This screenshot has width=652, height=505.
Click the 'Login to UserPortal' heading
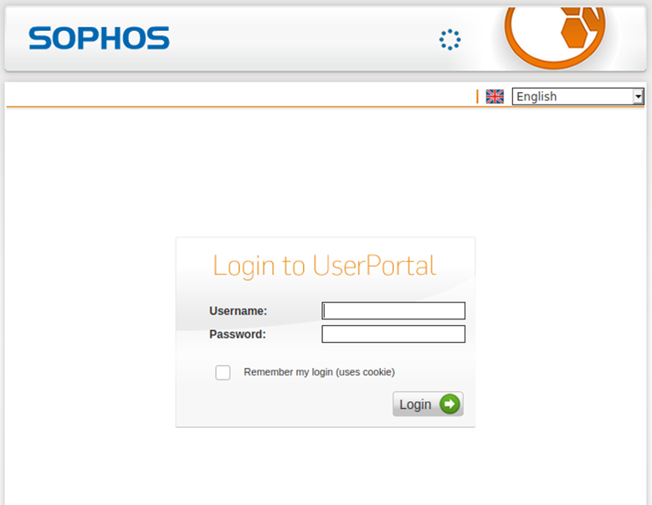click(325, 266)
